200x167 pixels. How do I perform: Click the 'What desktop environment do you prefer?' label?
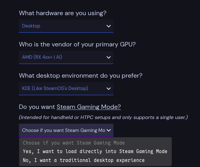click(x=81, y=75)
